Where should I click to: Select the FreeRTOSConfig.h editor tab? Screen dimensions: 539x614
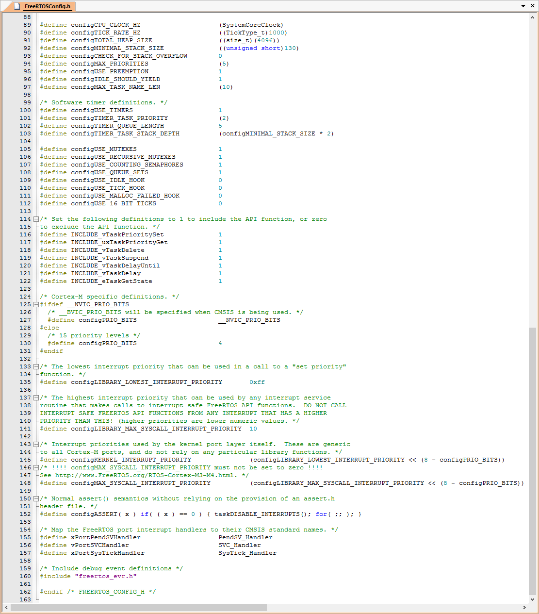[47, 6]
